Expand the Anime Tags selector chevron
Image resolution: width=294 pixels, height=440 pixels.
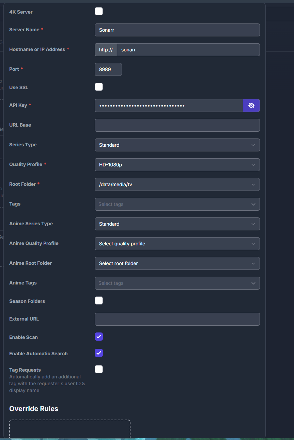[x=253, y=283]
